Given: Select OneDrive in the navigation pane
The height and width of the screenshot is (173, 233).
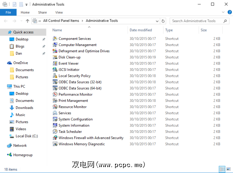Looking at the screenshot, I should [20, 63].
